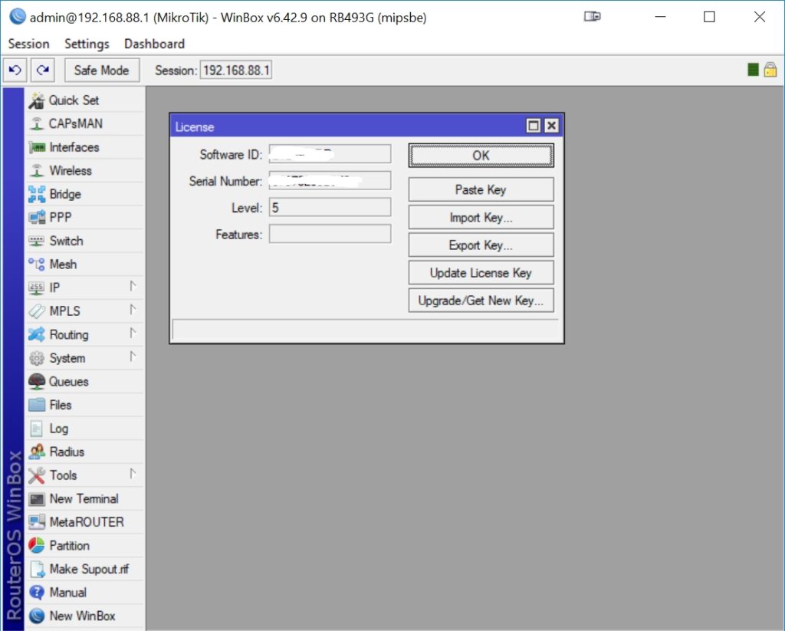Maximize the License dialog window

tap(534, 126)
